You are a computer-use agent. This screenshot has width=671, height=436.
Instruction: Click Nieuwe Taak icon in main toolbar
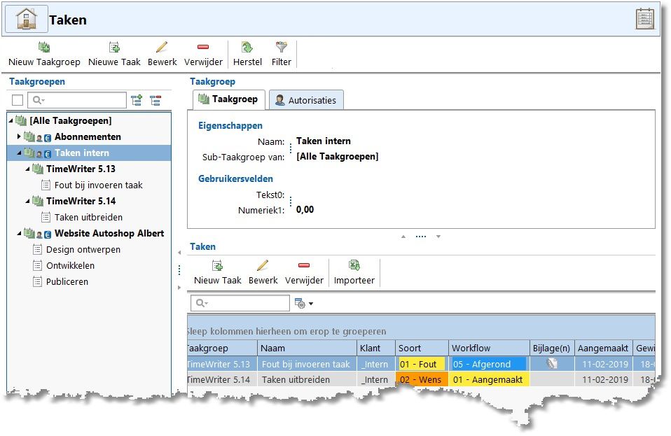coord(114,48)
